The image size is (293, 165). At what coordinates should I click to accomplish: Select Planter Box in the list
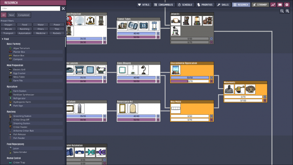pyautogui.click(x=35, y=52)
